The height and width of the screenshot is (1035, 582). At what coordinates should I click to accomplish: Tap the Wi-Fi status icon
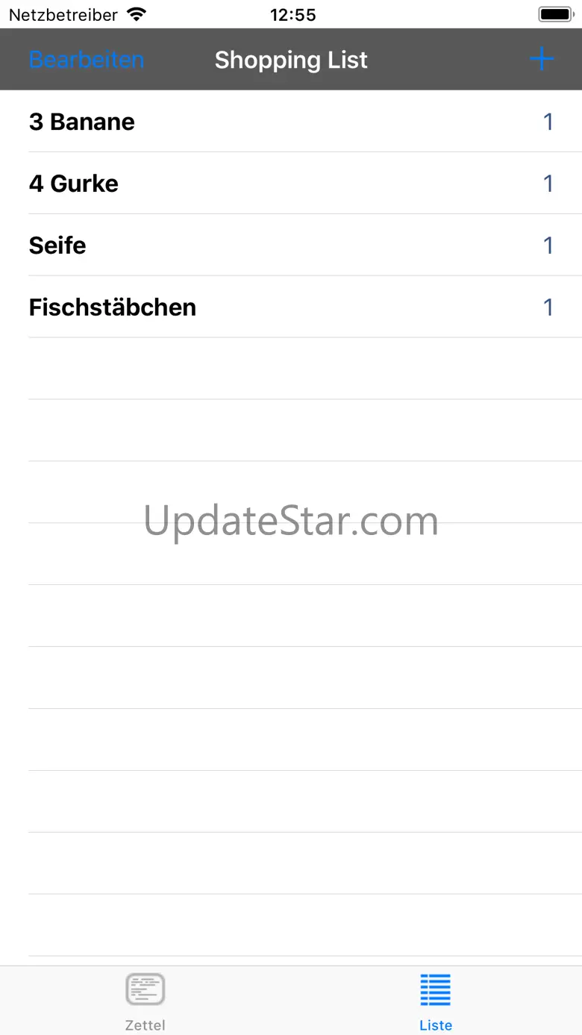(x=137, y=14)
